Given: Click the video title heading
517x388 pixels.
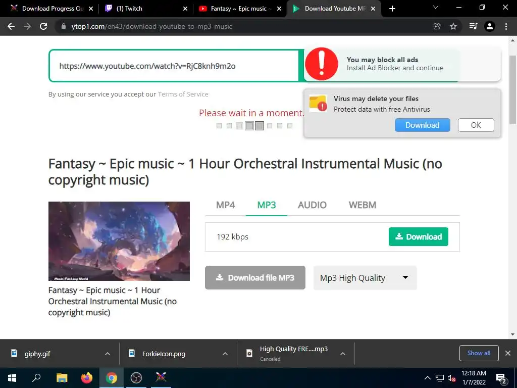Looking at the screenshot, I should (245, 172).
